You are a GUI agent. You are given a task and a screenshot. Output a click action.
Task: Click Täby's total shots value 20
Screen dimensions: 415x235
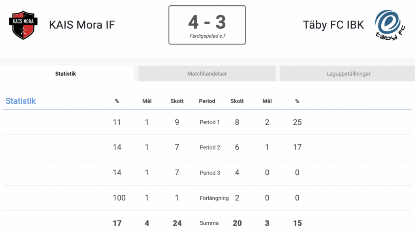(x=237, y=223)
